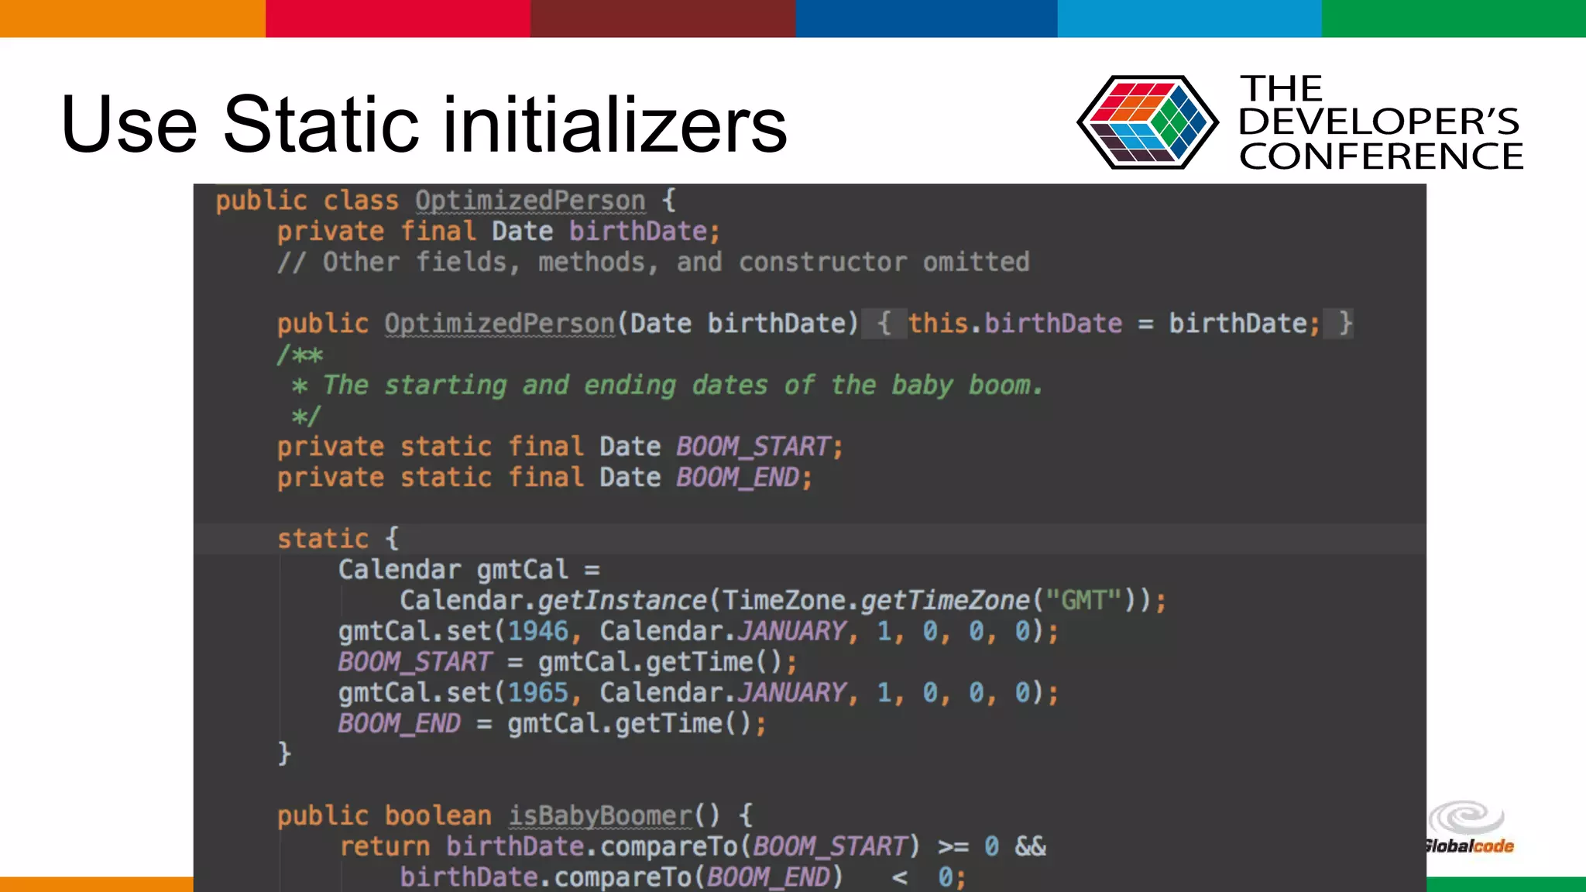Click the 'public class OptimizedPerson {' line

[446, 201]
